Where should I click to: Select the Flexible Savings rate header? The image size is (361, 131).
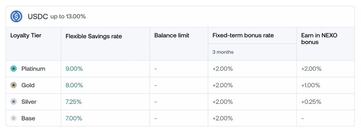94,36
